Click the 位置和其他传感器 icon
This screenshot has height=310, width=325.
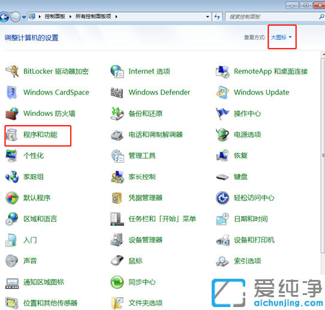pos(11,303)
